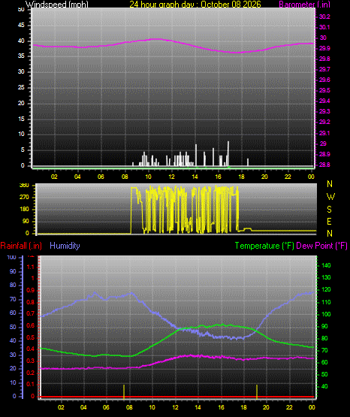This screenshot has height=417, width=350.
Task: Select the 'Humidity' legend label
Action: [65, 246]
